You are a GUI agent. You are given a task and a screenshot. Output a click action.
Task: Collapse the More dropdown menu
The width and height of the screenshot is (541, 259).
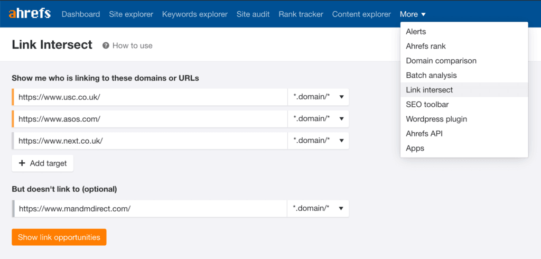coord(413,14)
